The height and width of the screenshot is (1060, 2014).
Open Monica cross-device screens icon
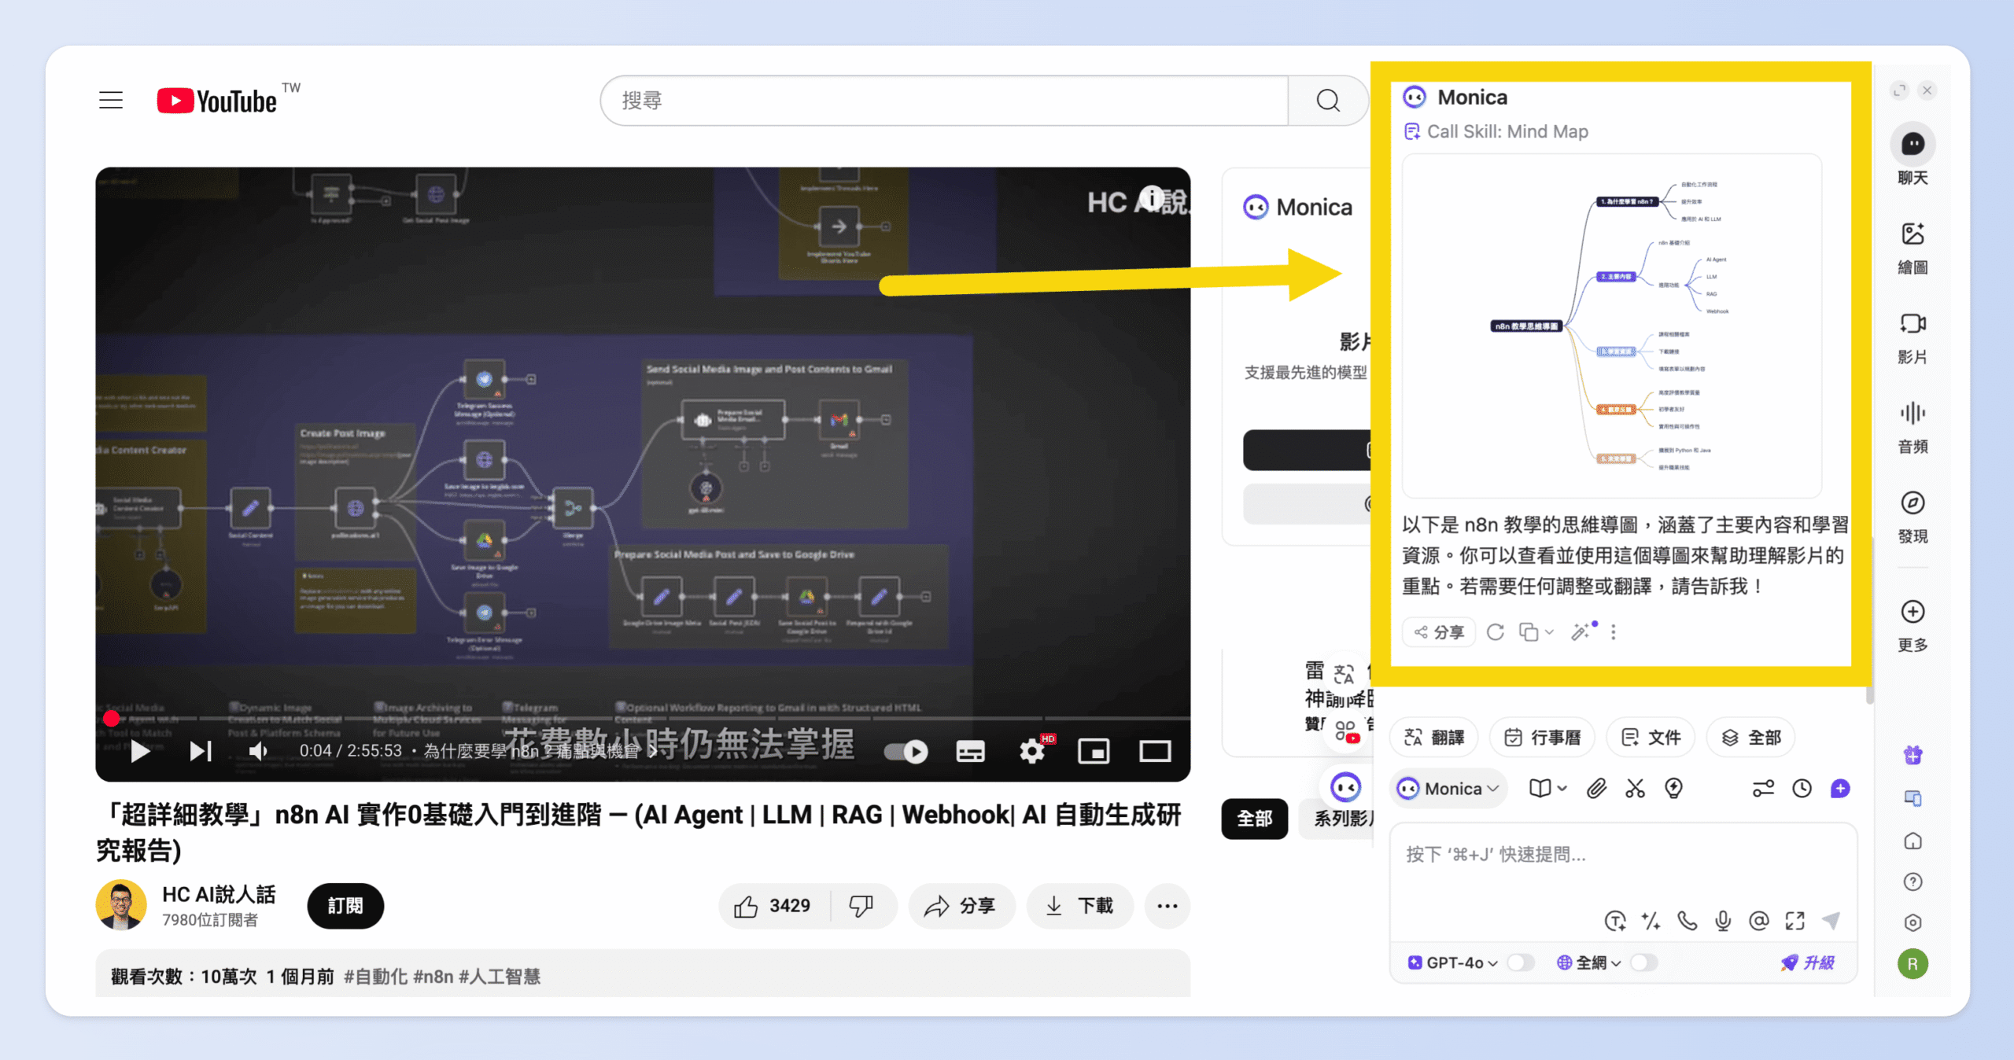click(x=1913, y=798)
